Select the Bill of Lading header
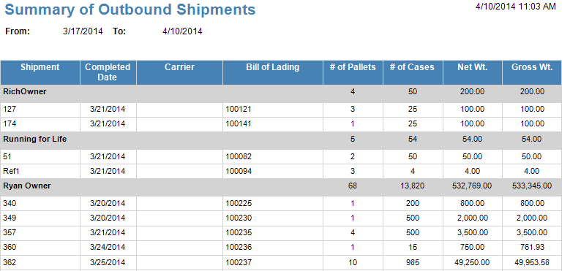Screen dimensions: 570x271 point(273,72)
